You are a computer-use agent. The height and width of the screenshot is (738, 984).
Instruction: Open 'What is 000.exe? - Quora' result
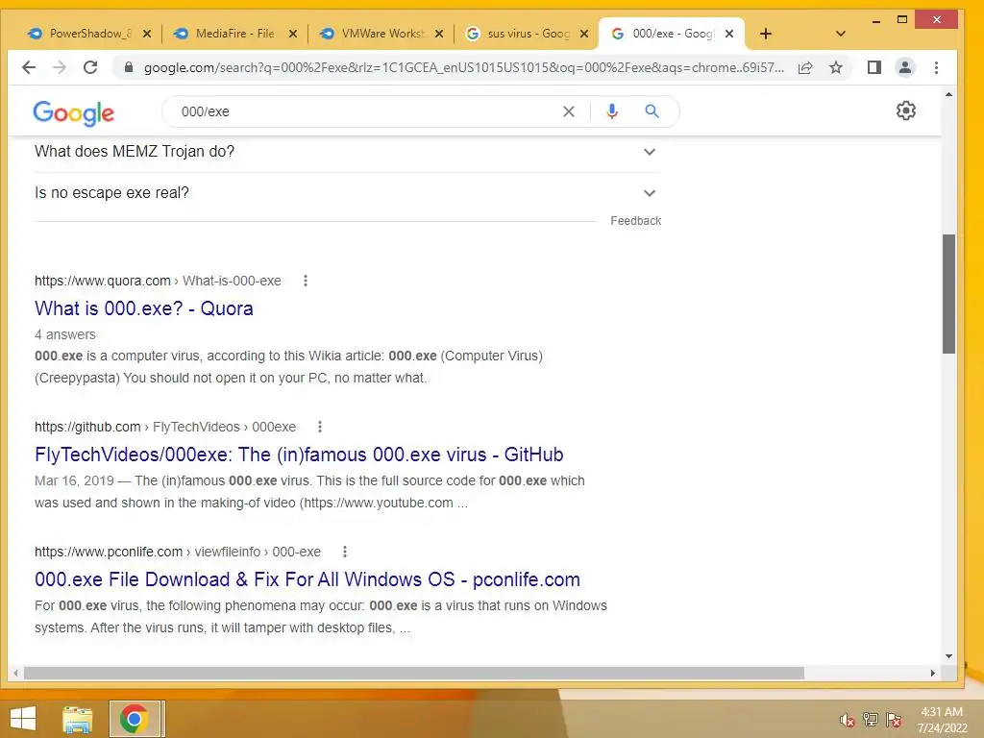(x=144, y=308)
